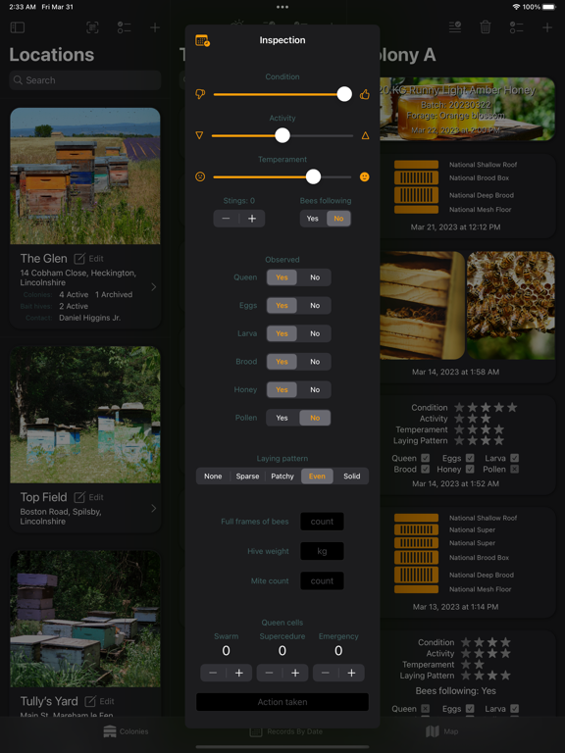
Task: Tap the scan icon above Locations
Action: [92, 27]
